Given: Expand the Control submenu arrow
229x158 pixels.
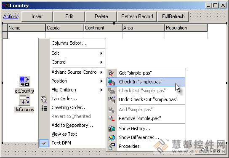Looking at the screenshot, I should click(101, 62).
